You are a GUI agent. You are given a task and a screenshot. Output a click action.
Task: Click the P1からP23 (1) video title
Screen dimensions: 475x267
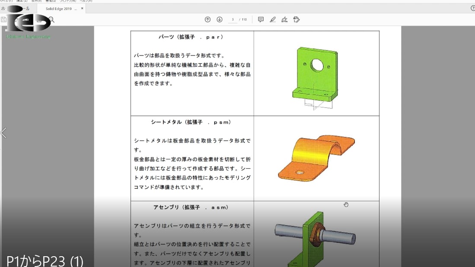[45, 260]
